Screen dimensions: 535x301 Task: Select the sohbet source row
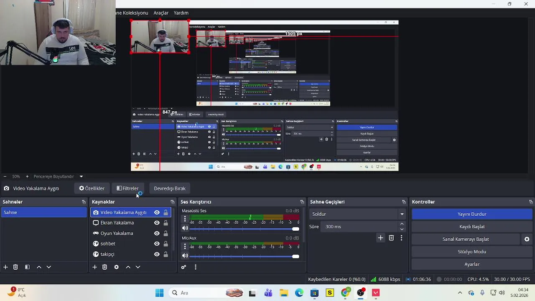pos(132,244)
